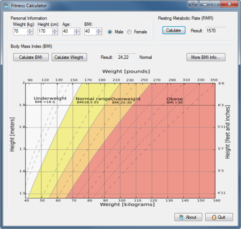Click the Fitness Calculator app icon in title bar
Screen dimensions: 241x229
point(6,6)
